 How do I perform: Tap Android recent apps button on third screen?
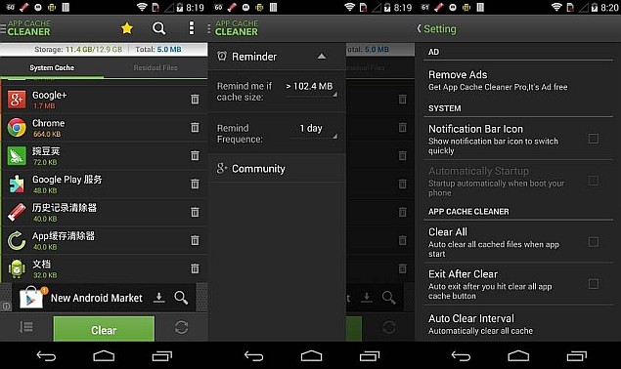[x=576, y=356]
